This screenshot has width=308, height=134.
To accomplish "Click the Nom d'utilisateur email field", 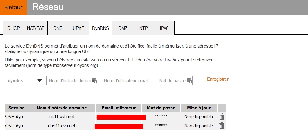I will [x=128, y=81].
